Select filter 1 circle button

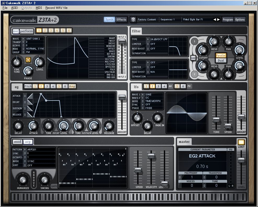tap(195, 41)
